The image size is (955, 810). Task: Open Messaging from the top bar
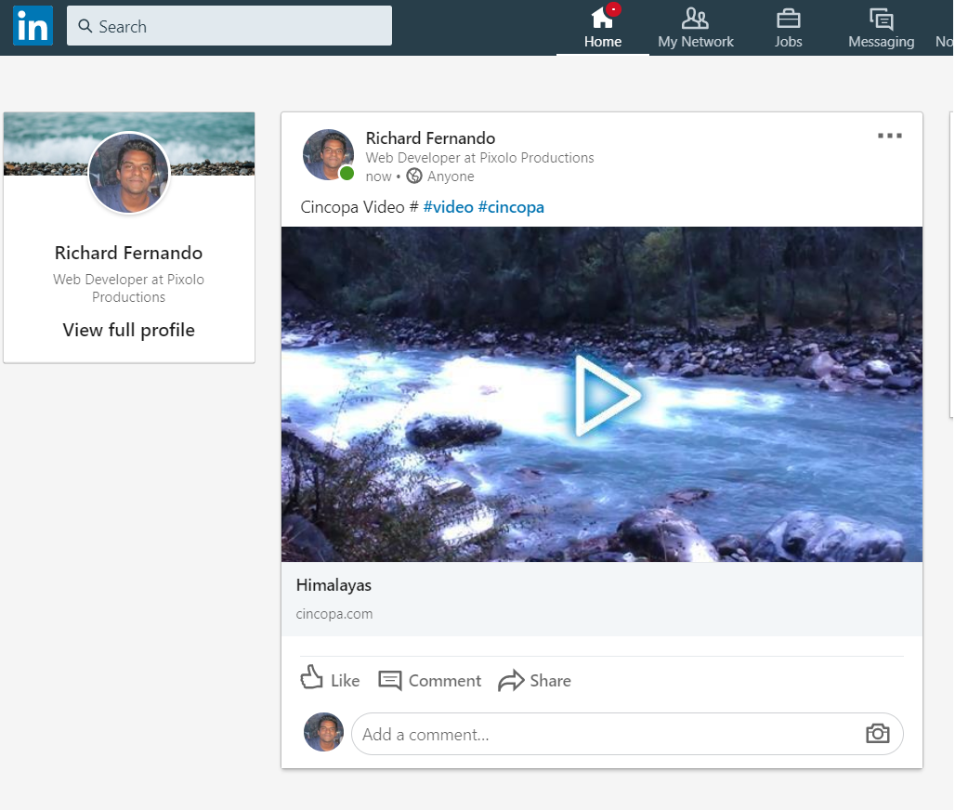(881, 28)
